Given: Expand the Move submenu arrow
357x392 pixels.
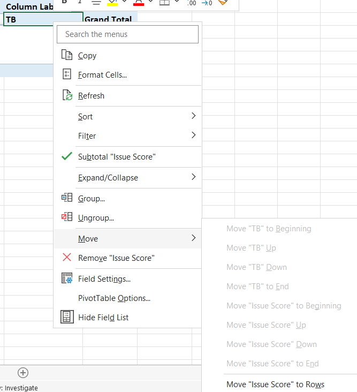Looking at the screenshot, I should point(193,238).
